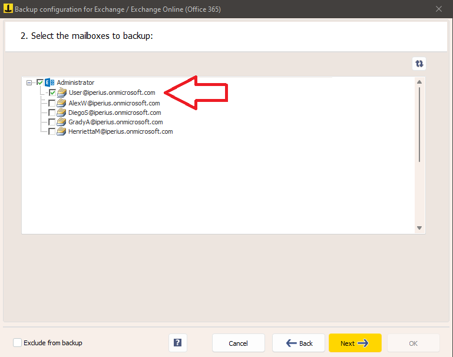Viewport: 453px width, 357px height.
Task: Click the Cancel button
Action: [x=239, y=343]
